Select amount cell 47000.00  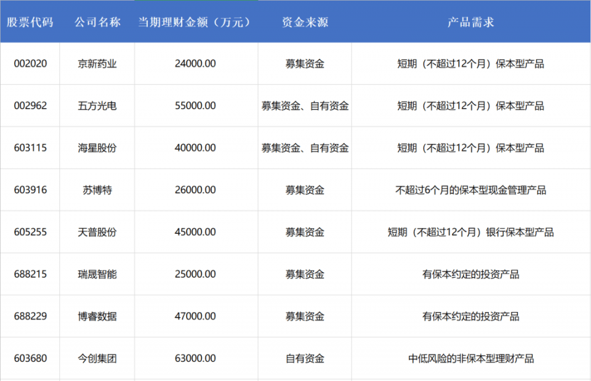tap(195, 316)
